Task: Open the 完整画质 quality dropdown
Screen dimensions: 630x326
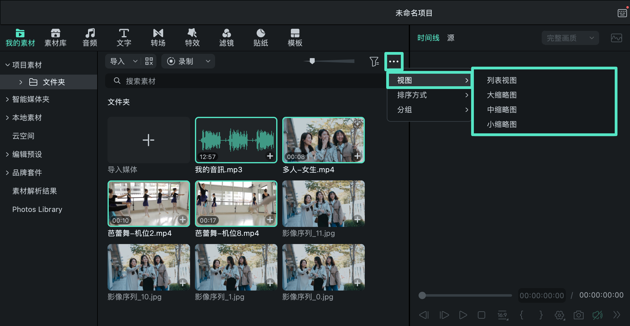Action: (570, 38)
